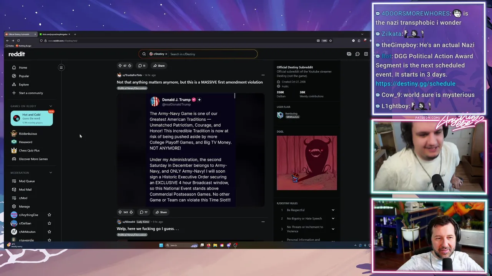Open overflow menu for u/TrucksForTots post
This screenshot has height=276, width=492.
(x=263, y=75)
